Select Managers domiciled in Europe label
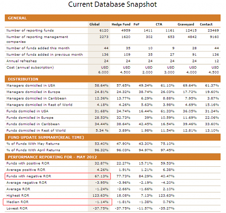The image size is (226, 213). pyautogui.click(x=33, y=92)
